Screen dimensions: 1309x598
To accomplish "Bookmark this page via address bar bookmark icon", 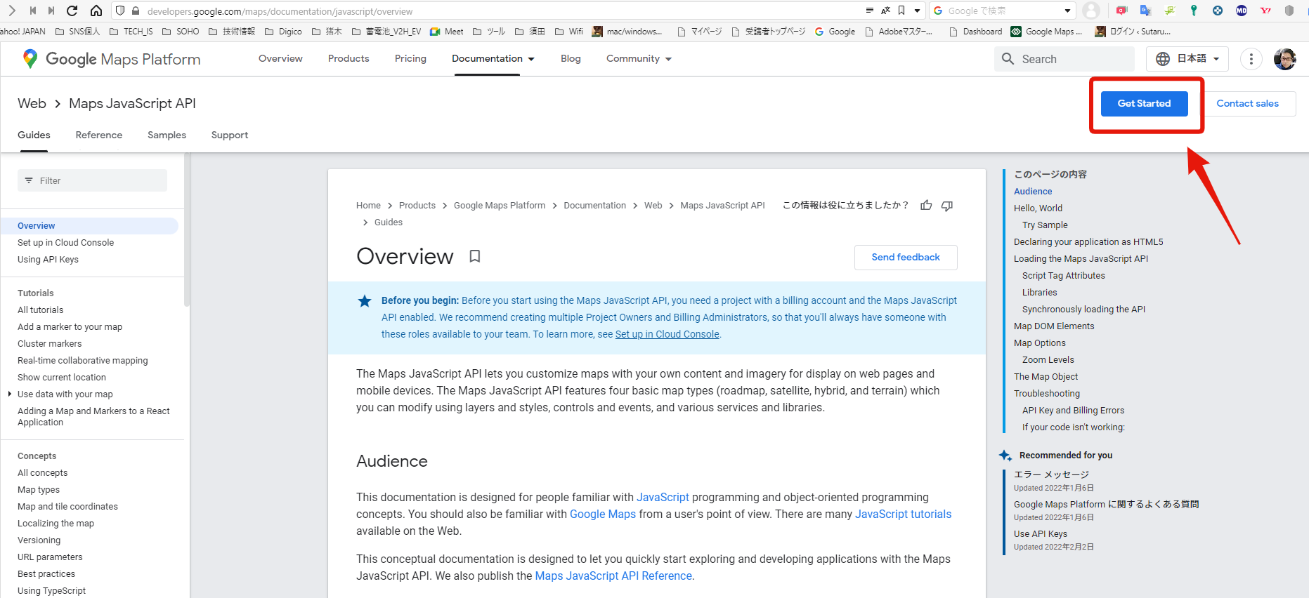I will (901, 11).
